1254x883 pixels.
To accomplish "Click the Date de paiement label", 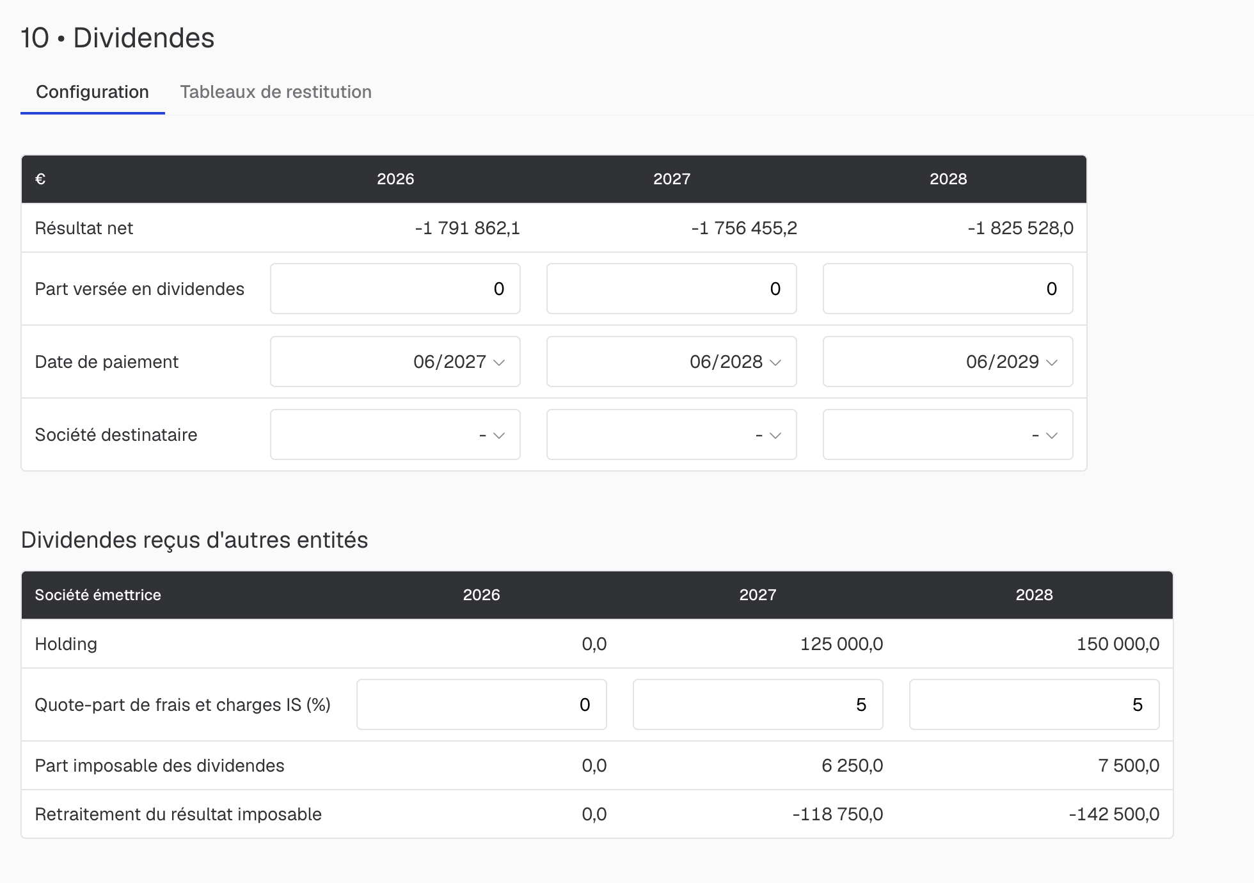I will pyautogui.click(x=106, y=362).
